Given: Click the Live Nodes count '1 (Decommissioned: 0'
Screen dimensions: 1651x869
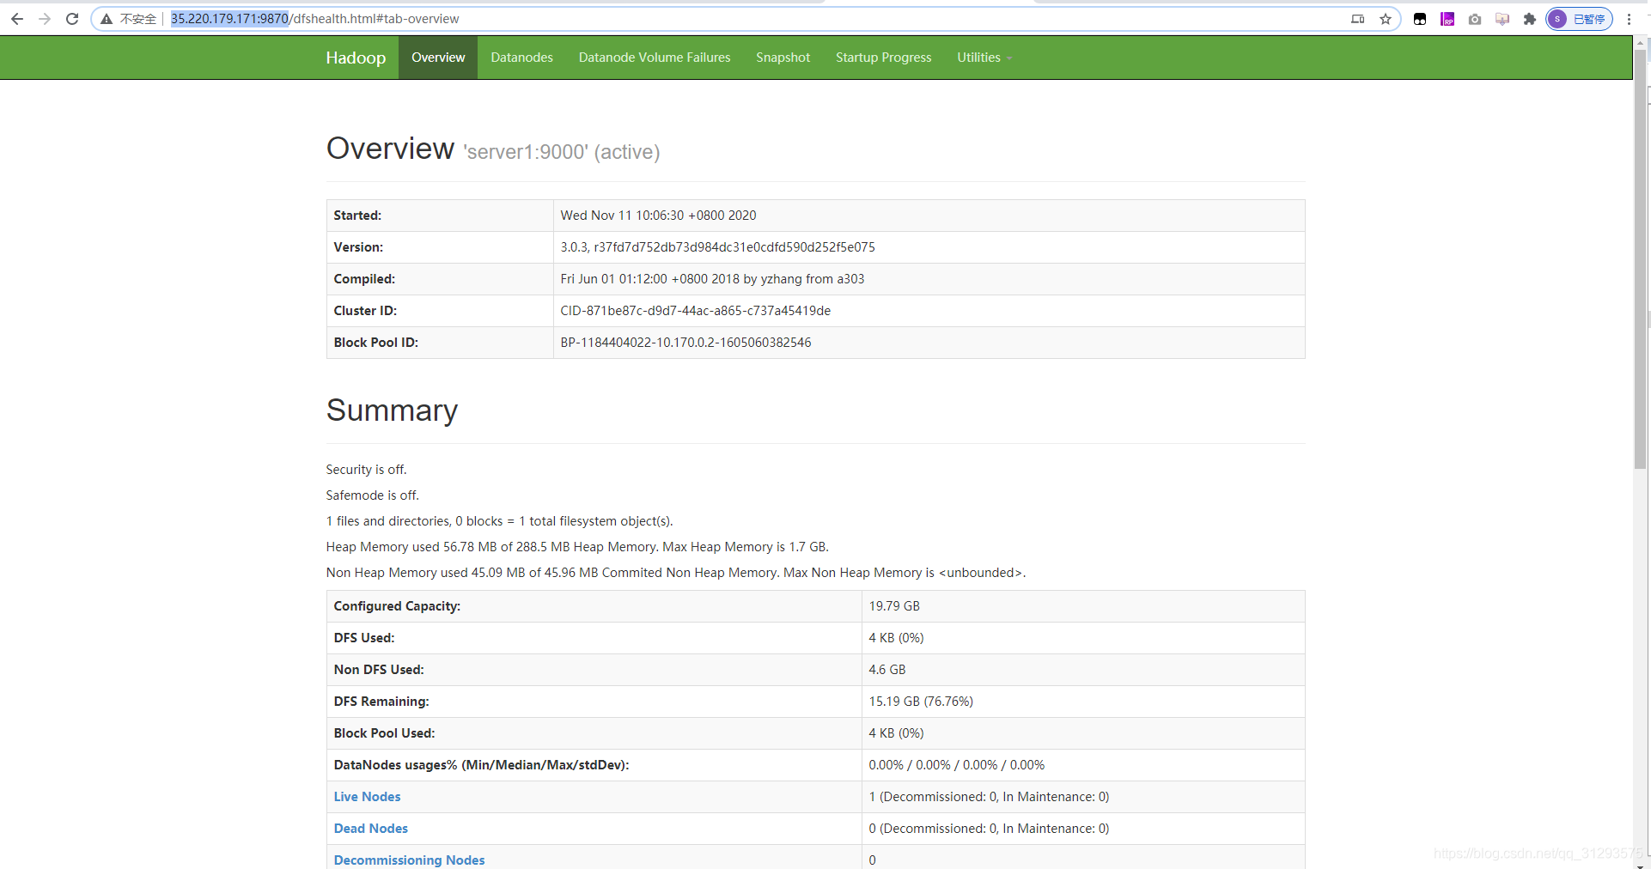Looking at the screenshot, I should [989, 797].
